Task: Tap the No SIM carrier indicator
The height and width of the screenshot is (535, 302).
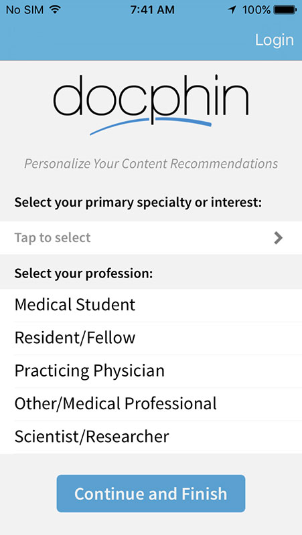Action: (25, 10)
